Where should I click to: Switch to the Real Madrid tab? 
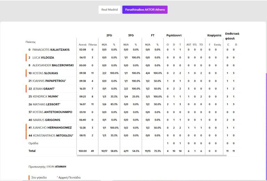pyautogui.click(x=109, y=10)
